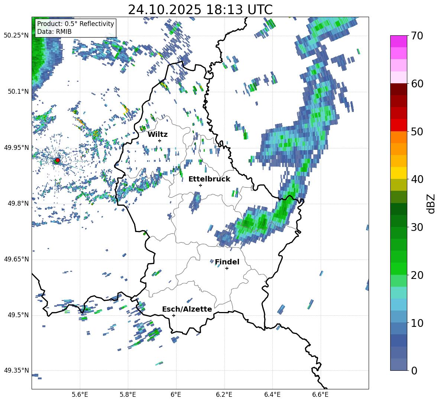Viewport: 440px width, 402px height.
Task: Click the 49.5°N latitude label
Action: (18, 315)
